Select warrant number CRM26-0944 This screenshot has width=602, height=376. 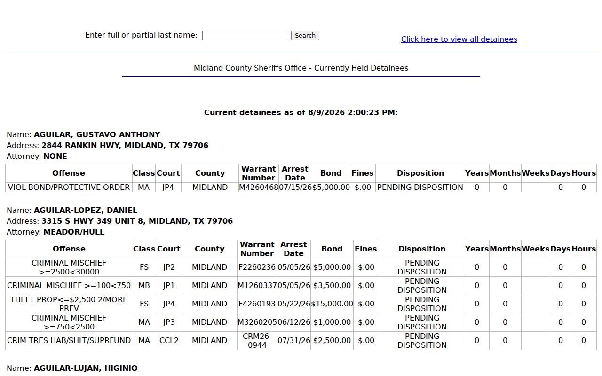point(257,340)
